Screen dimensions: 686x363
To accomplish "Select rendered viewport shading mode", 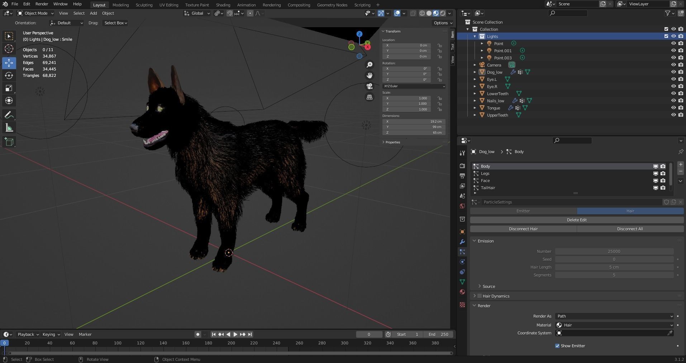I will pyautogui.click(x=443, y=13).
